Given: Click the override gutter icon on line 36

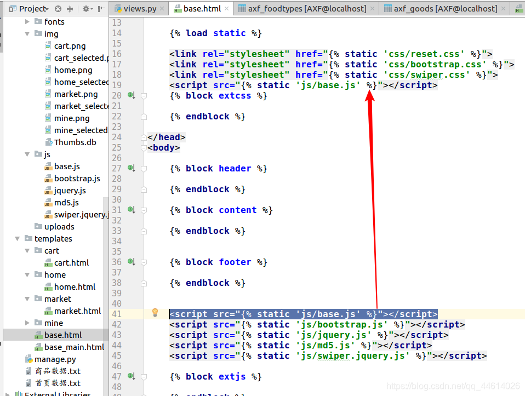Looking at the screenshot, I should 132,262.
